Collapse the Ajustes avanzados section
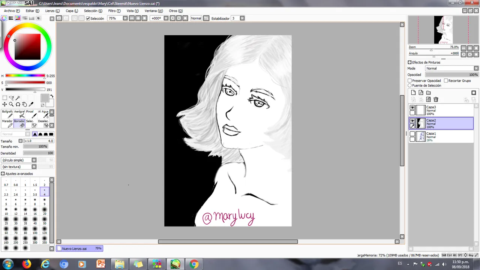The height and width of the screenshot is (270, 480). point(3,174)
